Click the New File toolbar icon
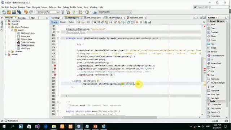This screenshot has height=130, width=231. [x=4, y=12]
